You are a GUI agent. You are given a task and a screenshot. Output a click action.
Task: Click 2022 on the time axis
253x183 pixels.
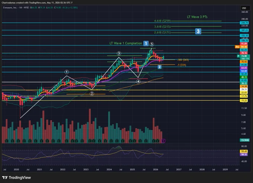coord(63,170)
